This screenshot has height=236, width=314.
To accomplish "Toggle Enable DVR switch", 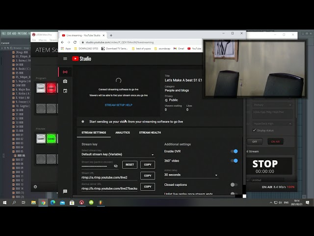I will click(x=234, y=151).
